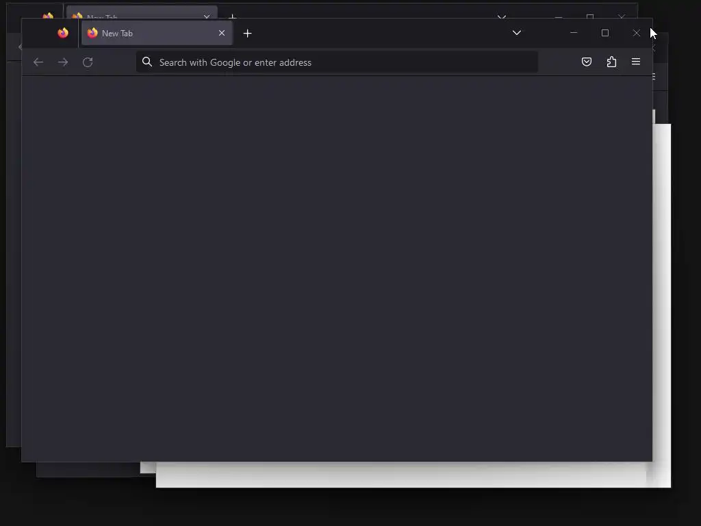Select the New Tab tab in the front window
This screenshot has width=701, height=526.
[157, 33]
